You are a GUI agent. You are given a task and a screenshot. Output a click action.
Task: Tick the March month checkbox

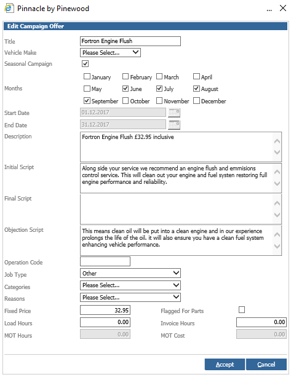click(159, 76)
